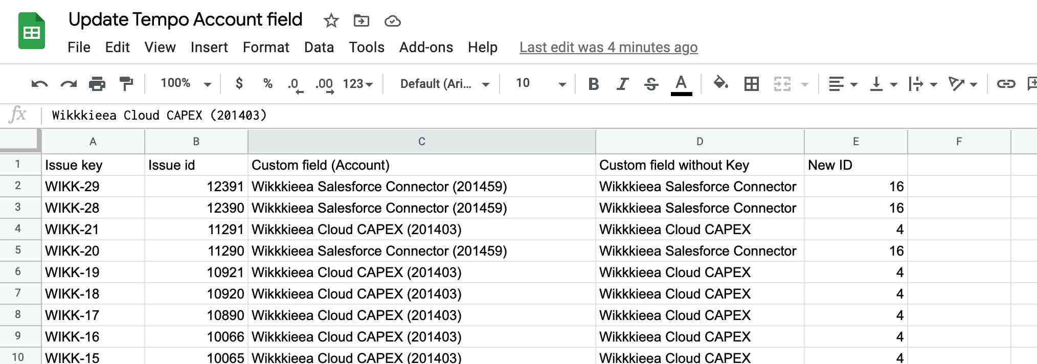The image size is (1037, 364).
Task: Click the Undo icon
Action: coord(38,83)
